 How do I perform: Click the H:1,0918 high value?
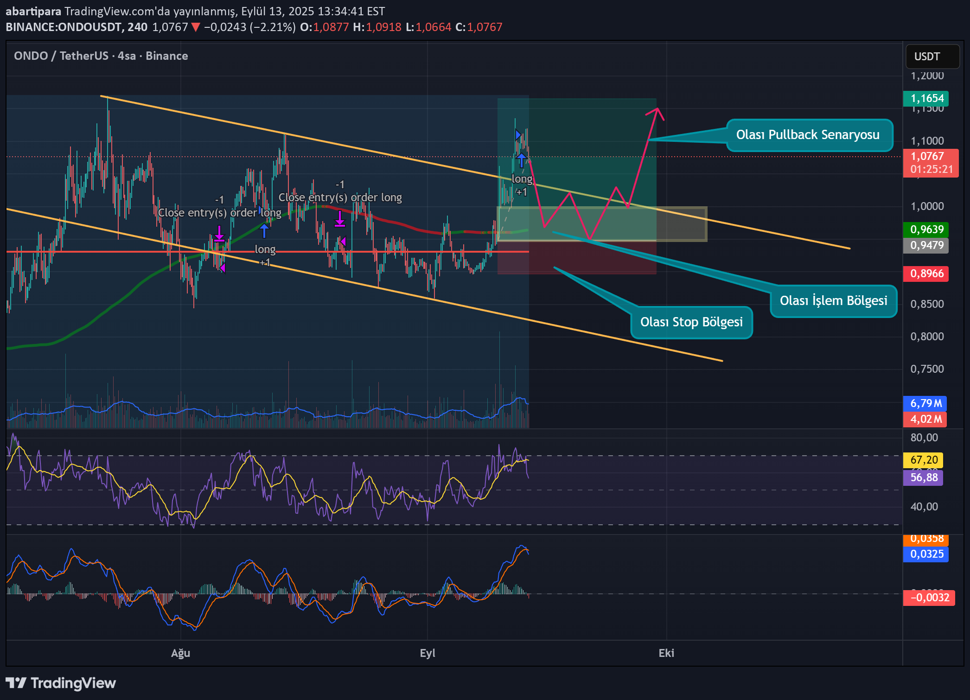click(377, 27)
